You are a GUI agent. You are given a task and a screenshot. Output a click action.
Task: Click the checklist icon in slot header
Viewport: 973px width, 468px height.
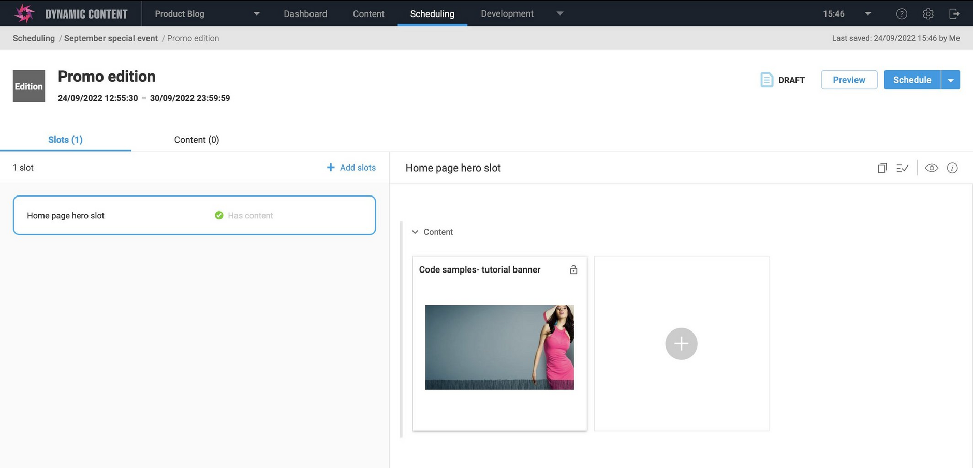(902, 168)
